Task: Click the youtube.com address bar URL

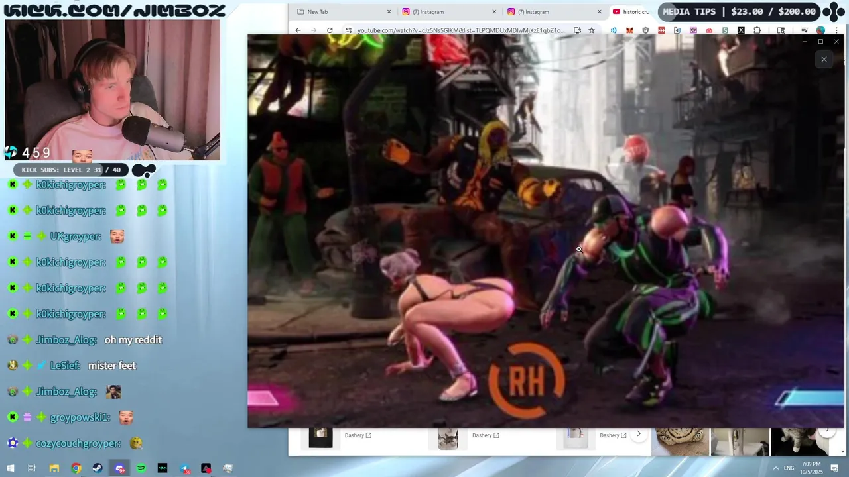Action: coord(461,30)
